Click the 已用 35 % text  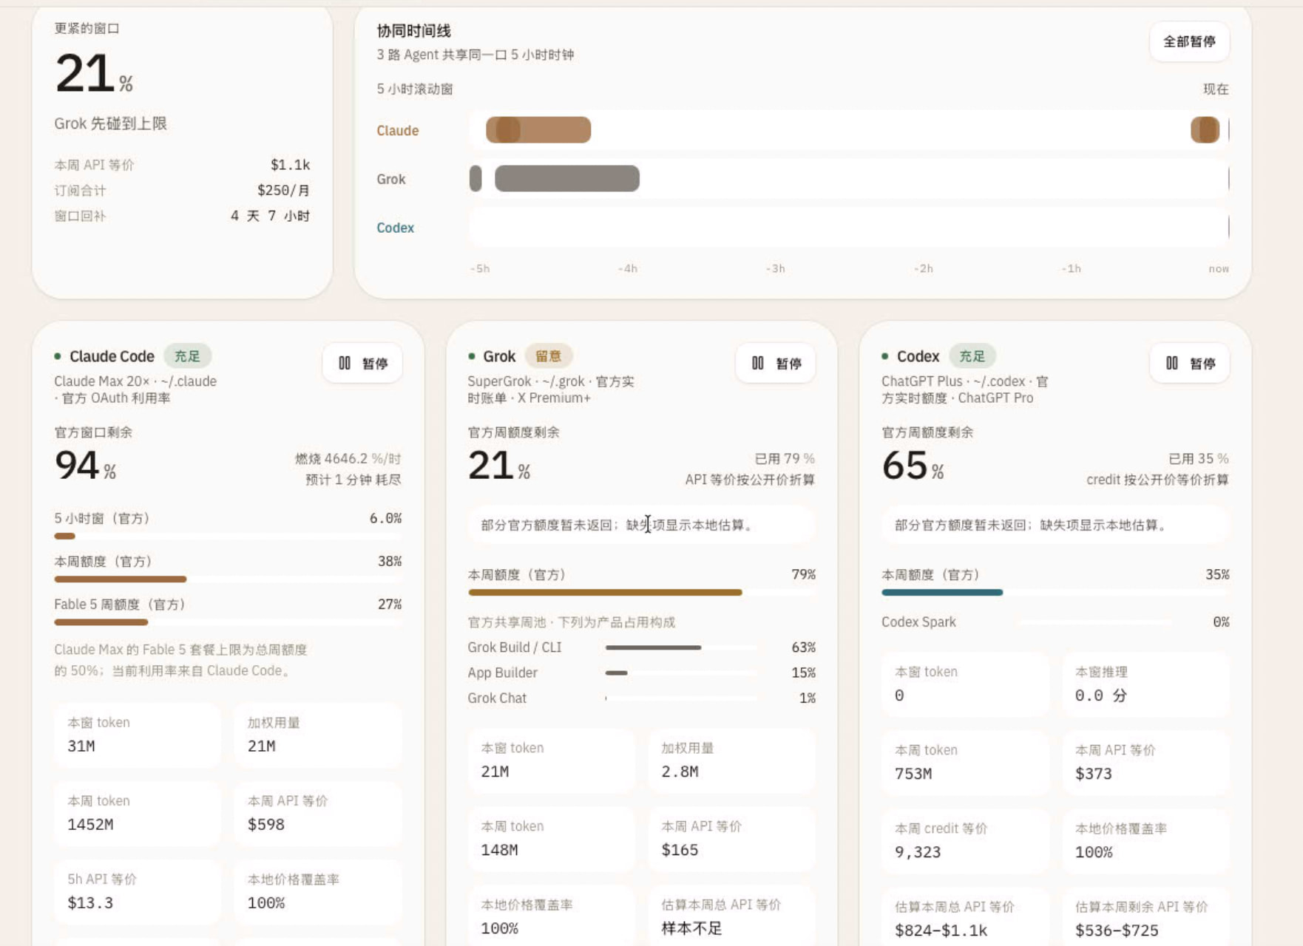(x=1199, y=459)
